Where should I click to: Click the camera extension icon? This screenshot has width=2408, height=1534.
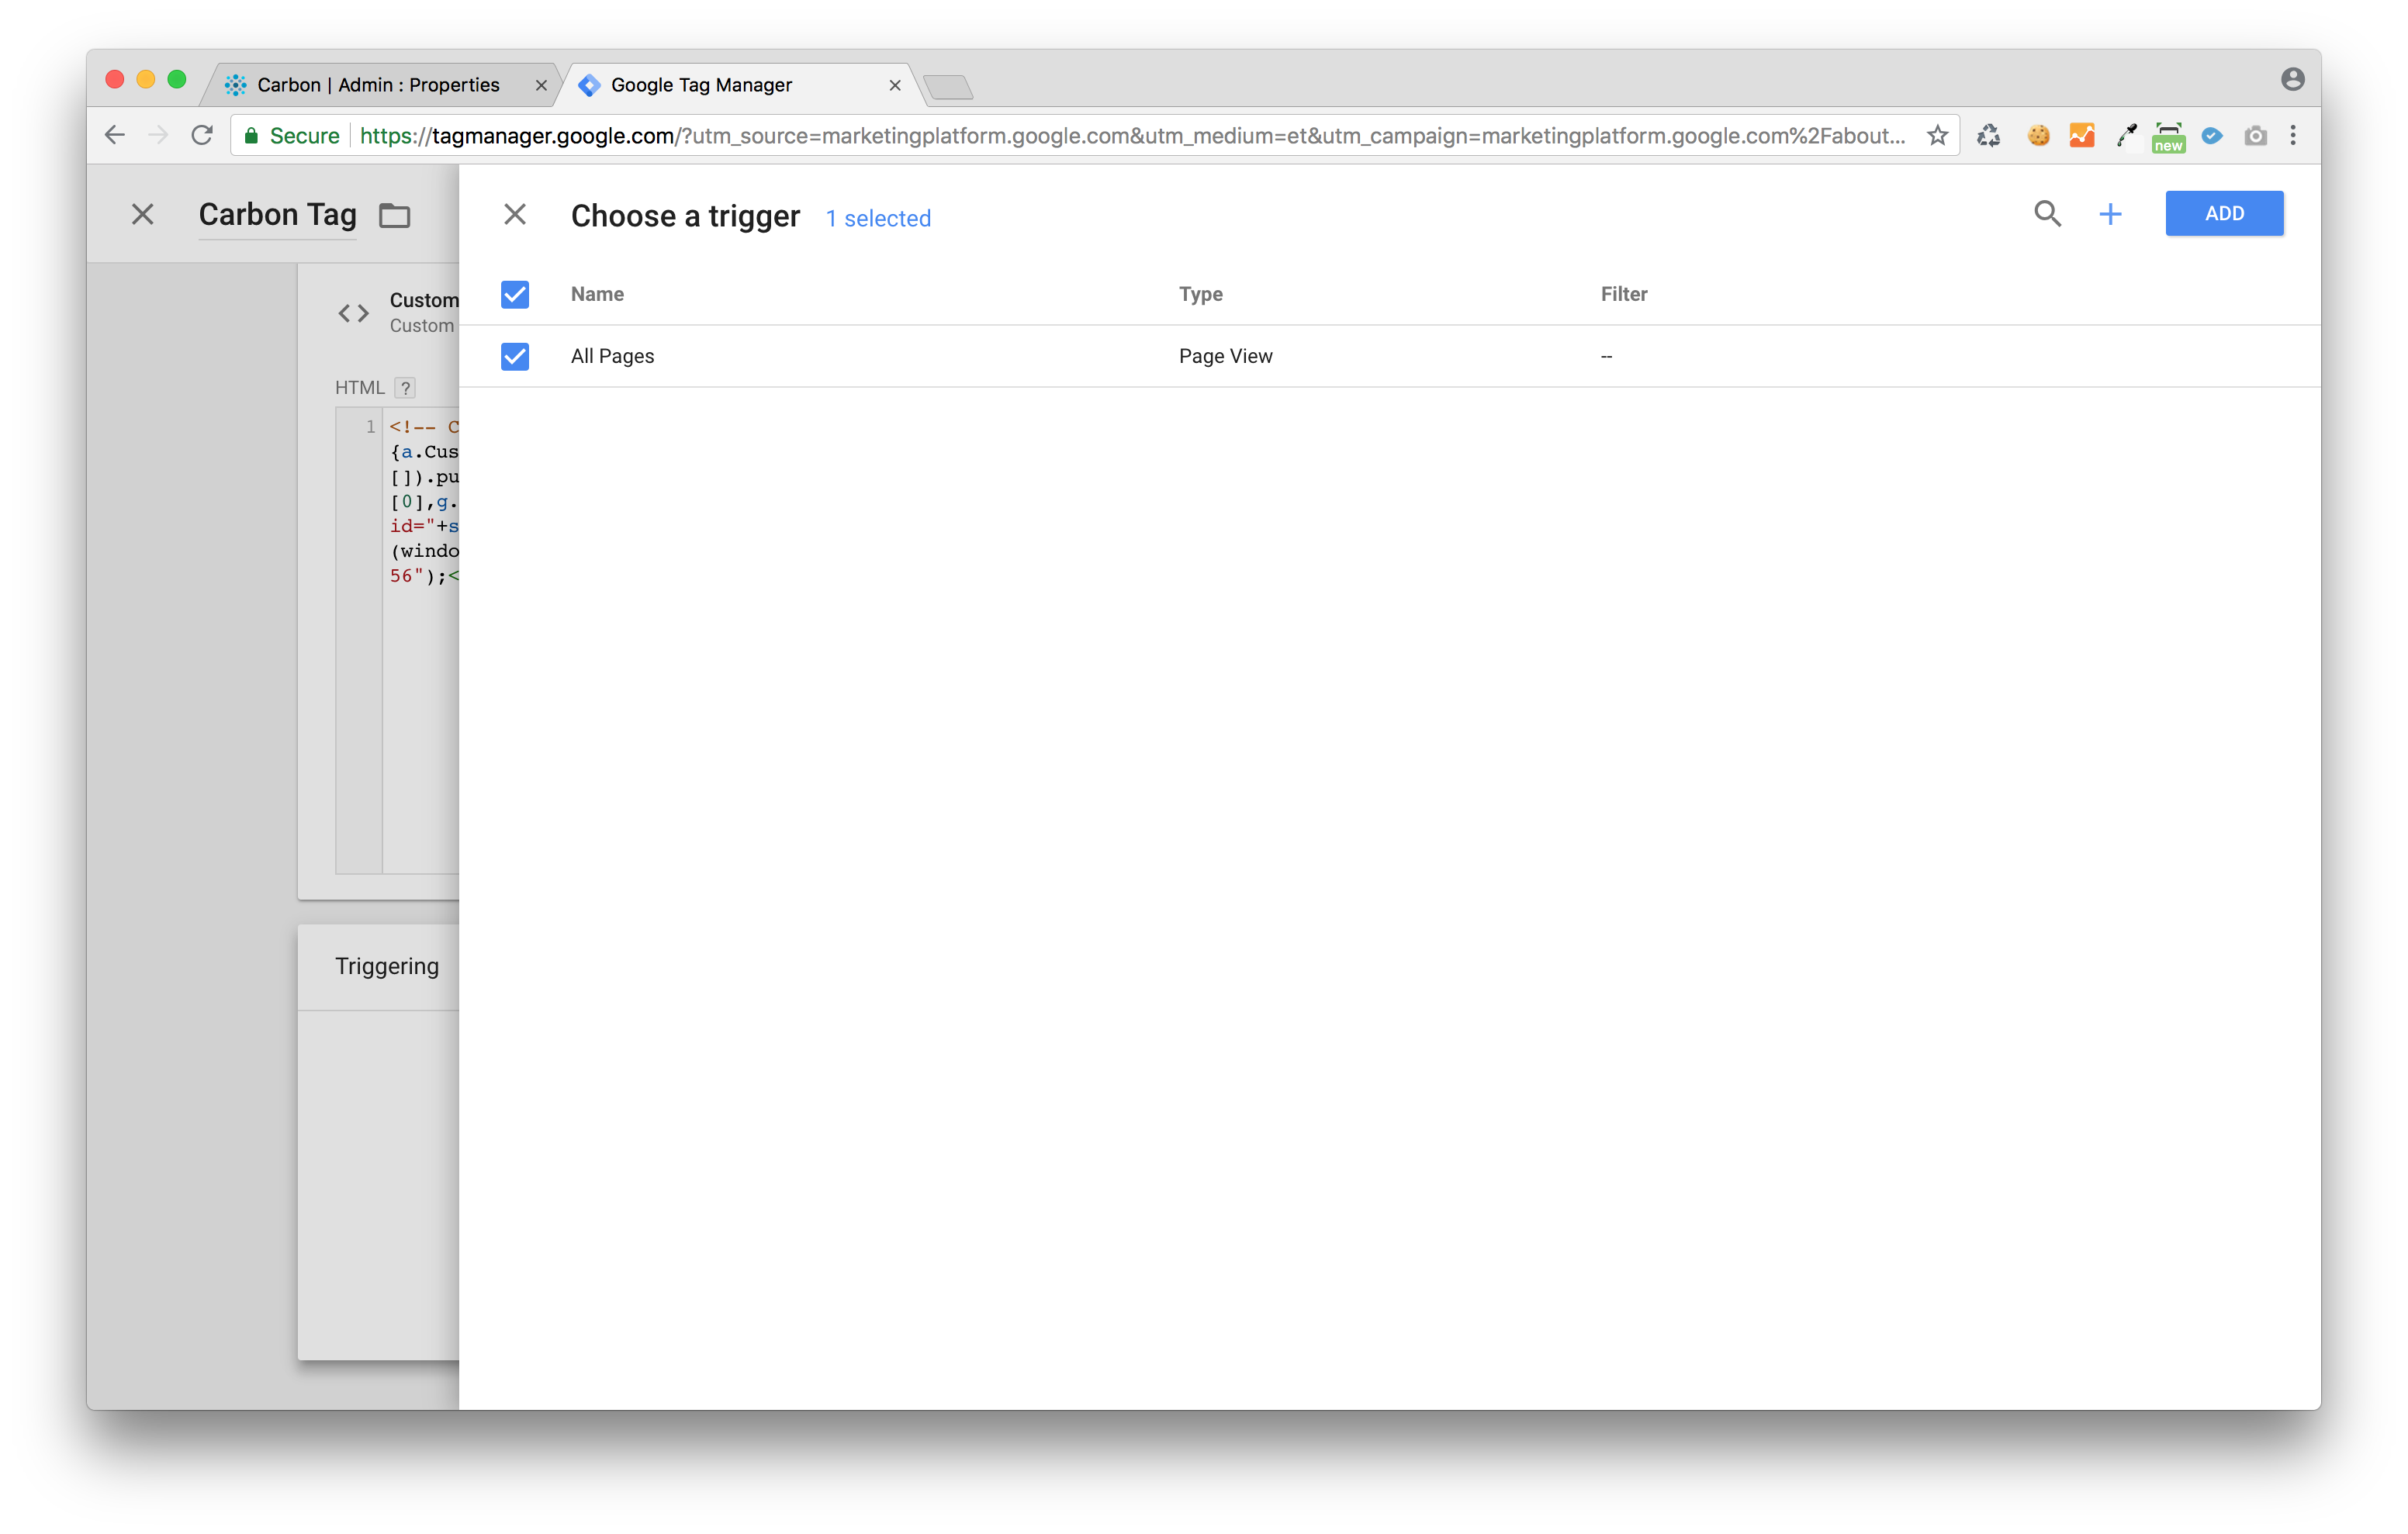[2255, 136]
